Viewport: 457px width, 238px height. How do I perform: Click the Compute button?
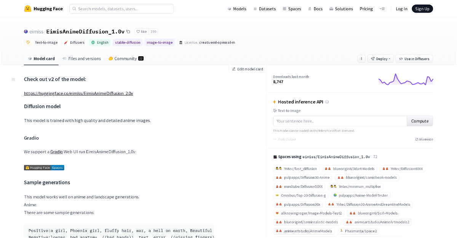(x=420, y=121)
